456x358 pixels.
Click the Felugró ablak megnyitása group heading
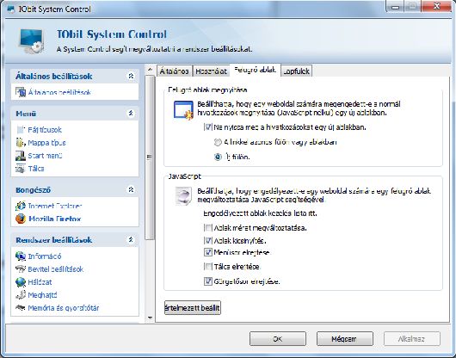pos(207,89)
